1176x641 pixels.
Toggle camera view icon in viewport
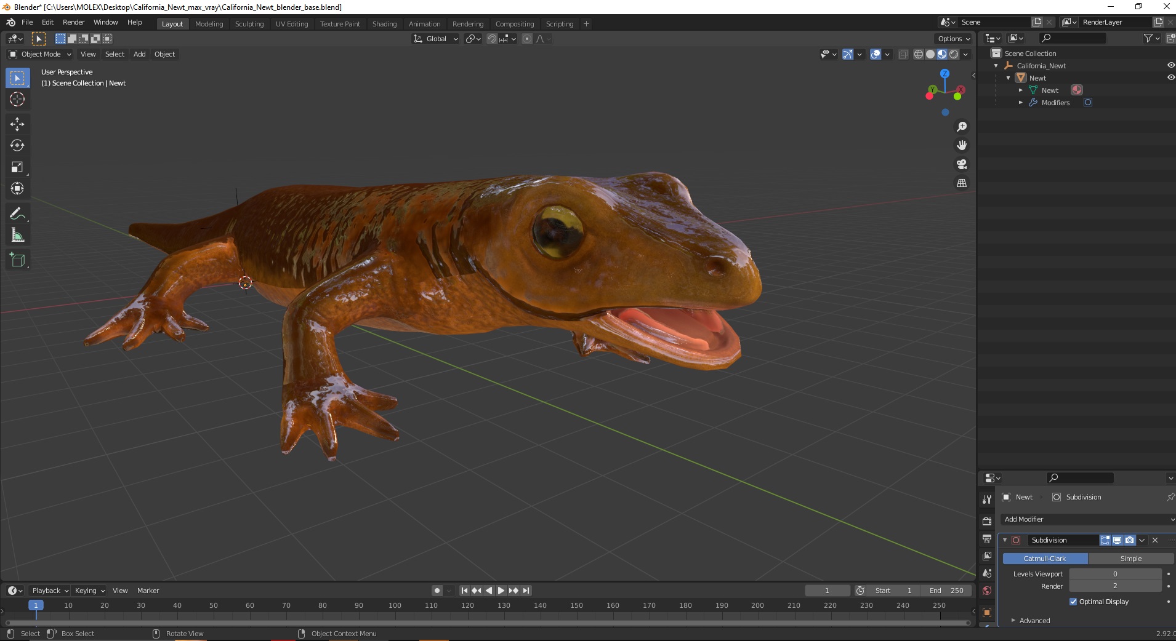pyautogui.click(x=961, y=164)
